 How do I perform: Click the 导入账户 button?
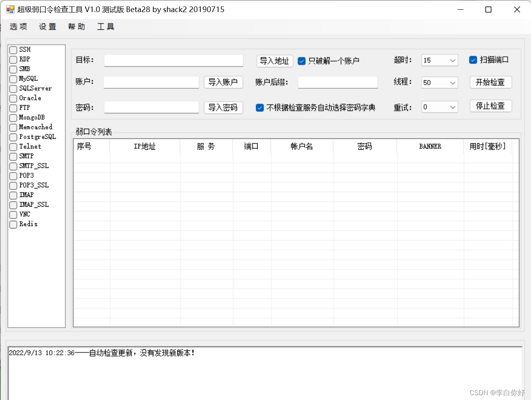(x=223, y=82)
